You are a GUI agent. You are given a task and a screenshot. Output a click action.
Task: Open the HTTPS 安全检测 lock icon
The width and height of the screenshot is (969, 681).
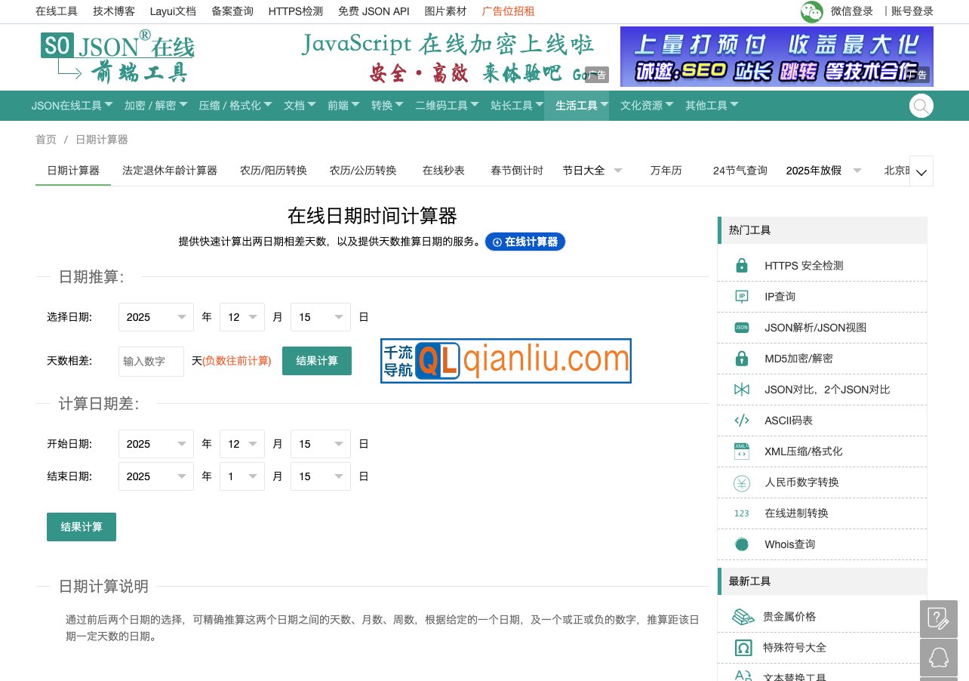pos(741,265)
